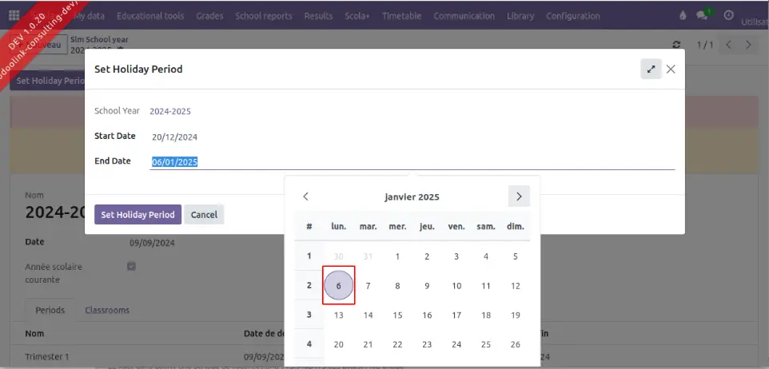Open the activities clock icon
The image size is (769, 369).
[728, 15]
